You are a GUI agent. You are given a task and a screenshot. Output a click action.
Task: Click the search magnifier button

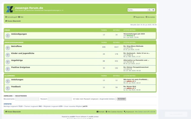tap(149, 10)
